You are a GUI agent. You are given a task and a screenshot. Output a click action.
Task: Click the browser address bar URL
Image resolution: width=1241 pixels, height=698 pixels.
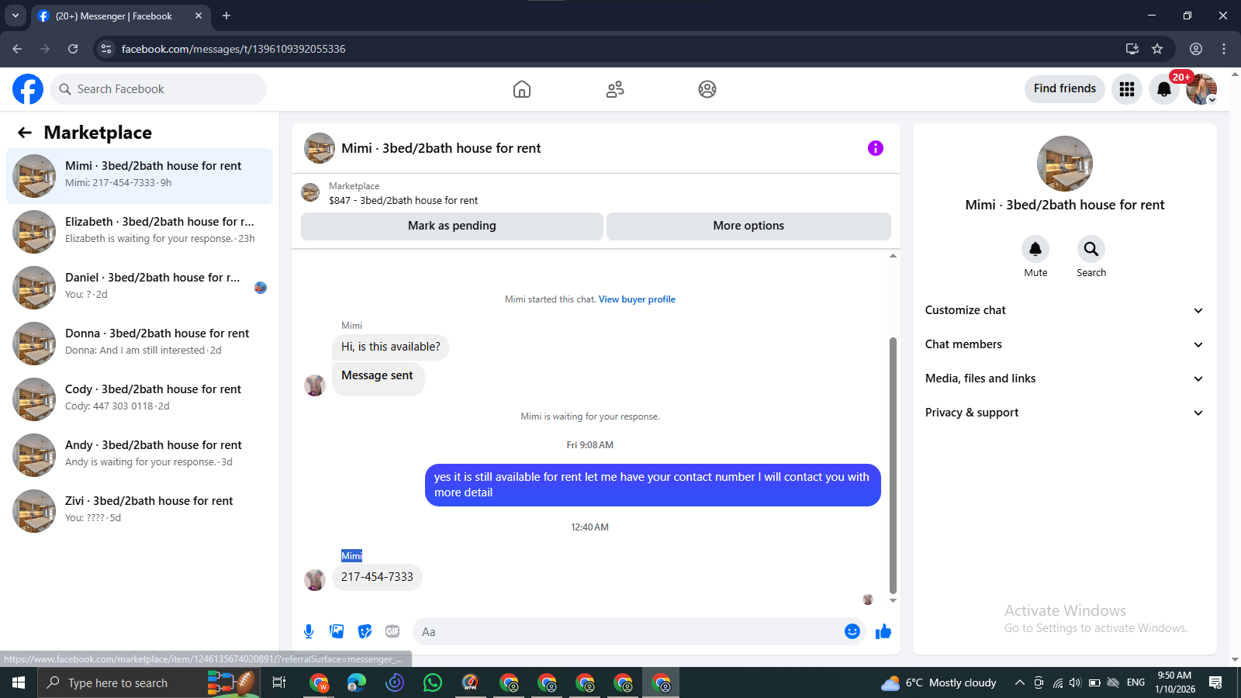point(233,49)
